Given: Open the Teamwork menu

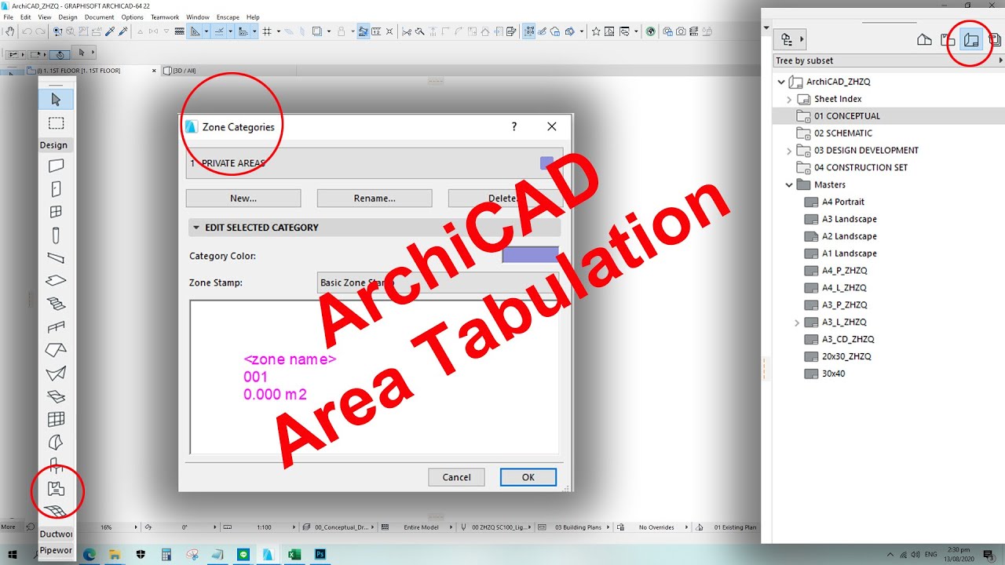Looking at the screenshot, I should pos(165,16).
